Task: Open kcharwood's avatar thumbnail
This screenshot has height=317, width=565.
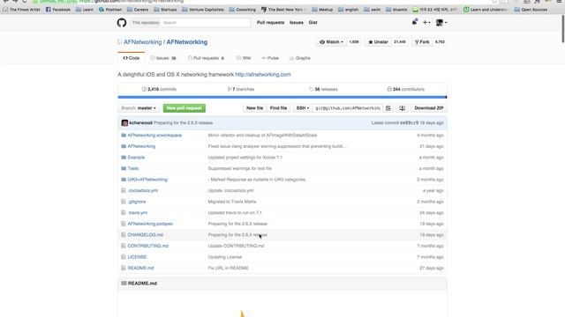Action: (124, 123)
